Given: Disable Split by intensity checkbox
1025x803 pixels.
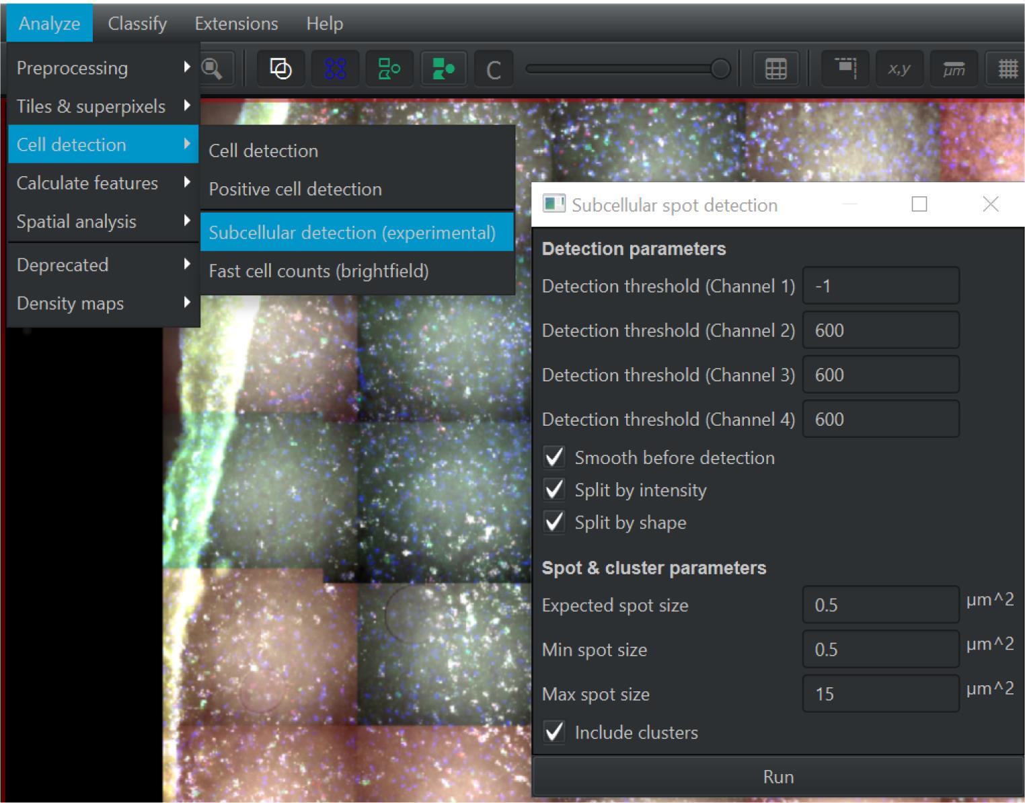Looking at the screenshot, I should pos(555,490).
